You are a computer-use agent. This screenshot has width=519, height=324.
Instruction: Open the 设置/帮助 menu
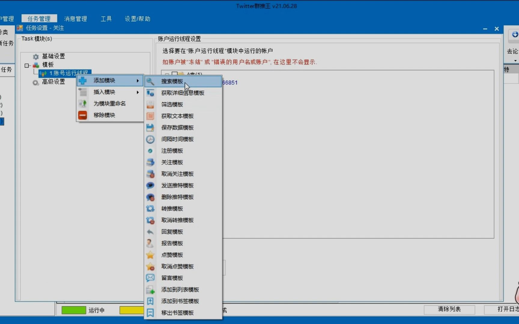pyautogui.click(x=137, y=19)
